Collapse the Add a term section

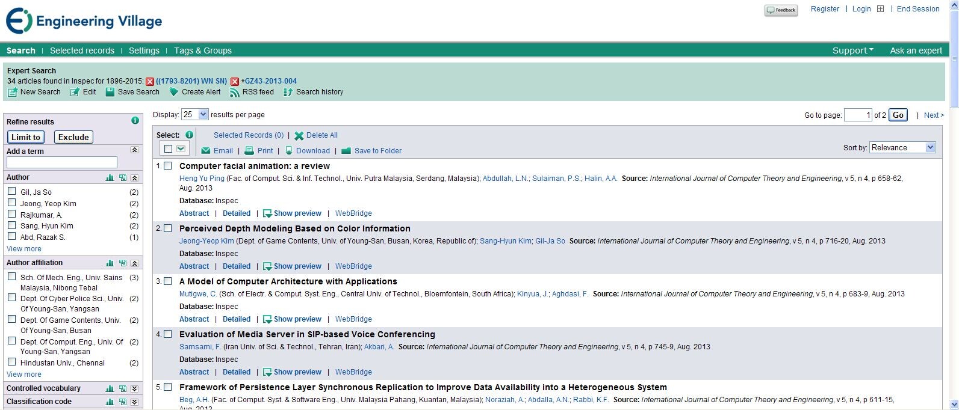[134, 150]
